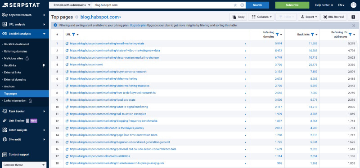Click the Referring domains filter icon
Image resolution: width=360 pixels, height=168 pixels.
[x=277, y=34]
